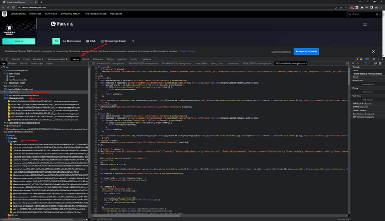Open the Privacy Policy link

[187, 51]
